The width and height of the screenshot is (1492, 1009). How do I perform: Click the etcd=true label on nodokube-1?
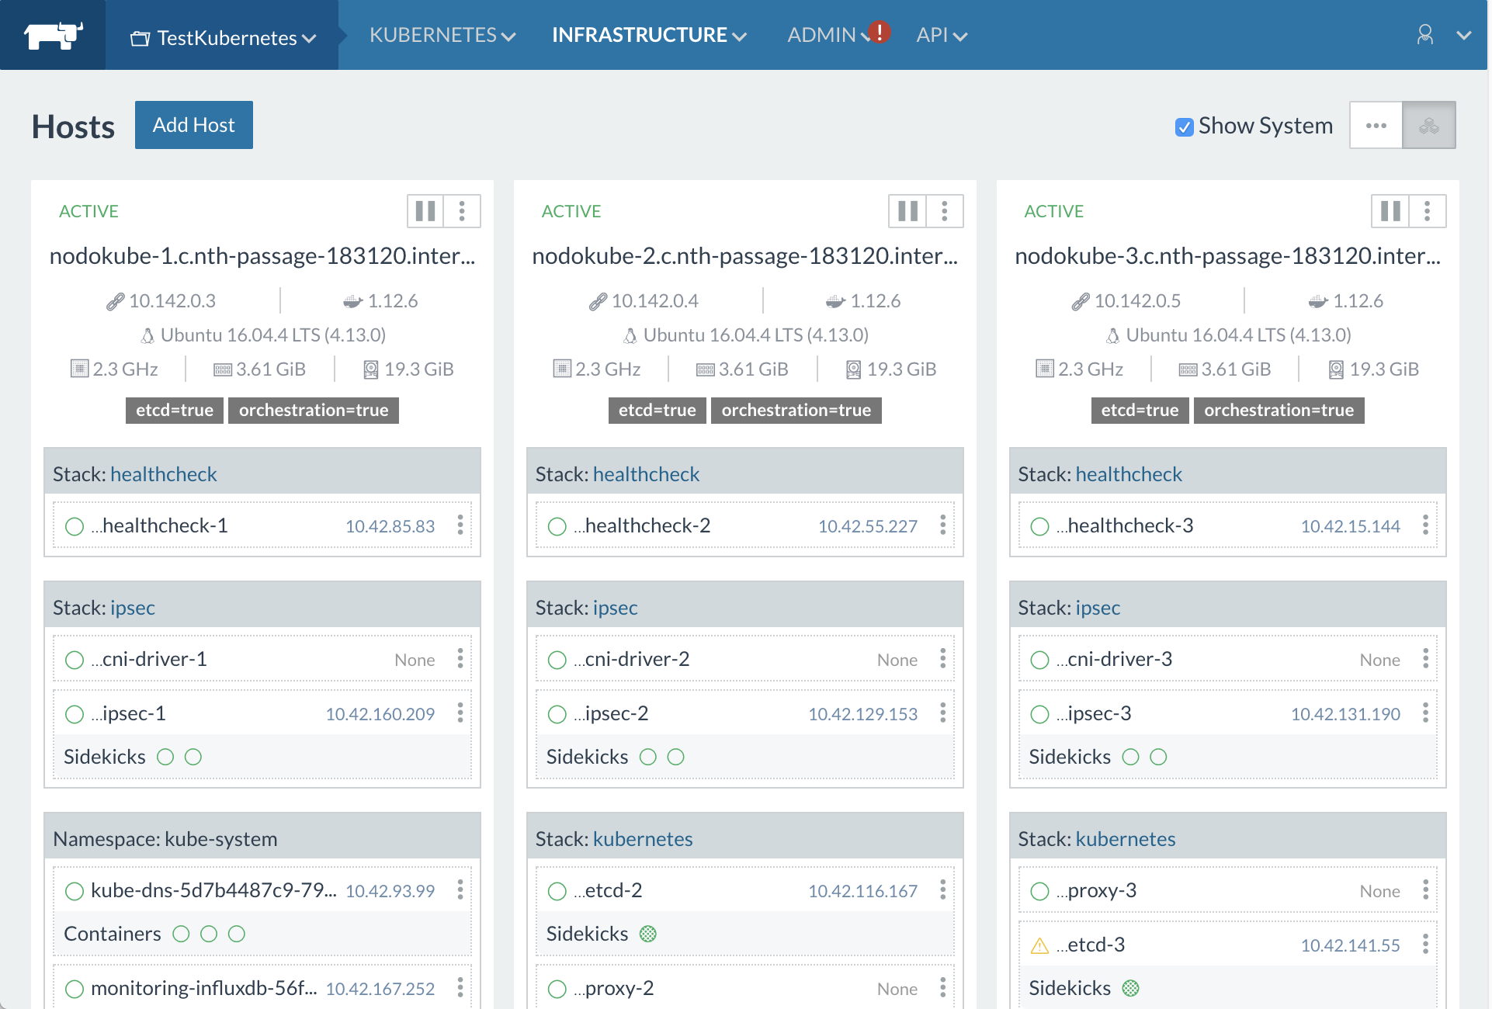(175, 411)
